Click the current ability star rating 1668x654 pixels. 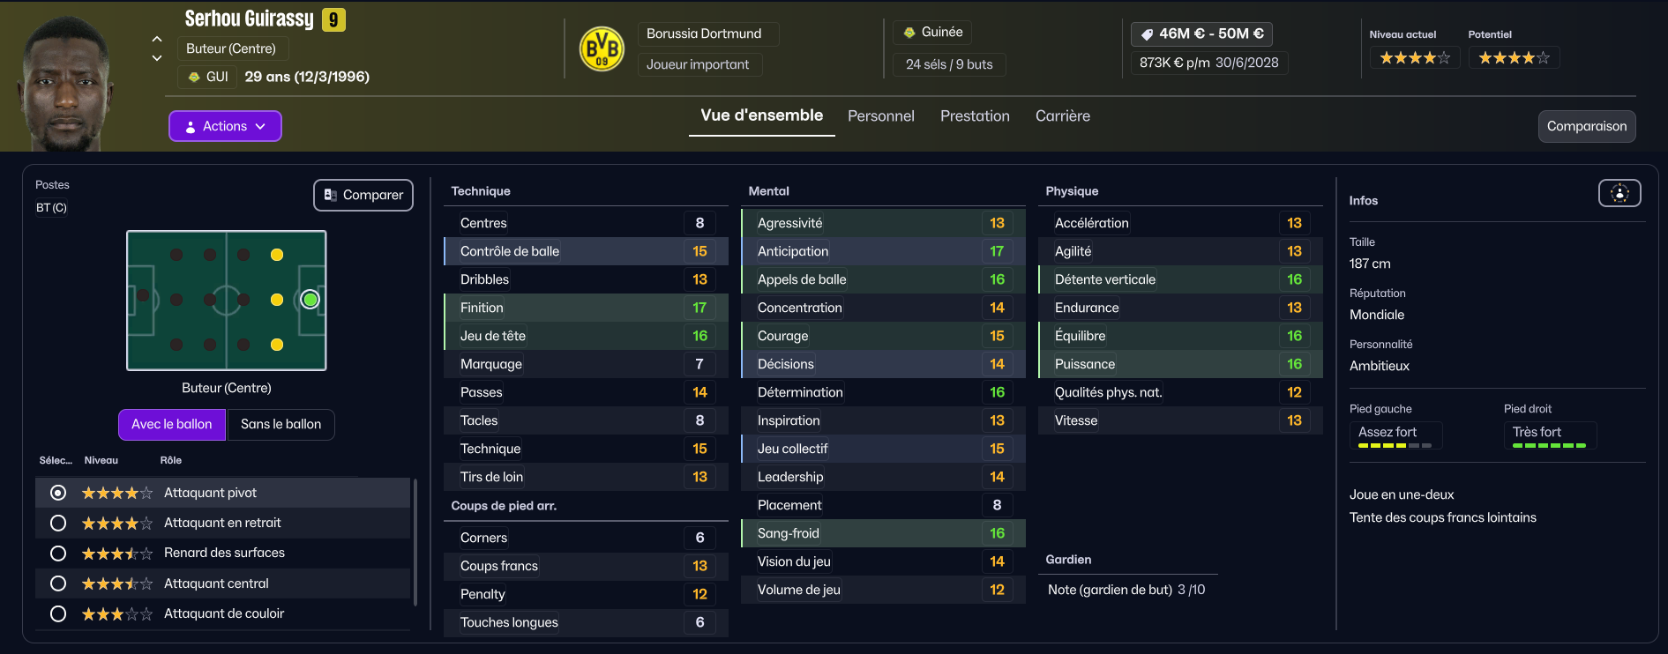(1414, 58)
